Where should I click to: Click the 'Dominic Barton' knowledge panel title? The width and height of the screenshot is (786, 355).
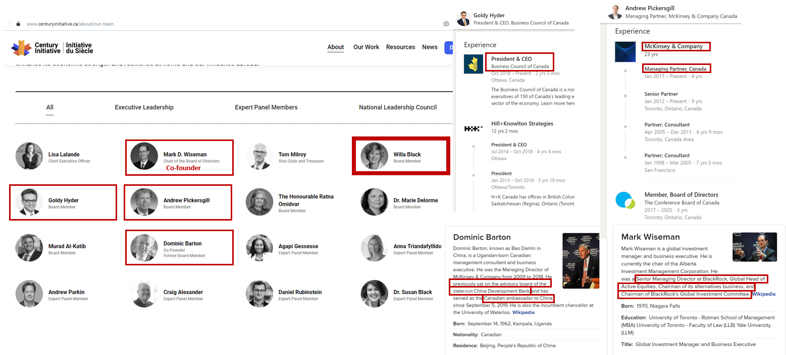[x=482, y=237]
